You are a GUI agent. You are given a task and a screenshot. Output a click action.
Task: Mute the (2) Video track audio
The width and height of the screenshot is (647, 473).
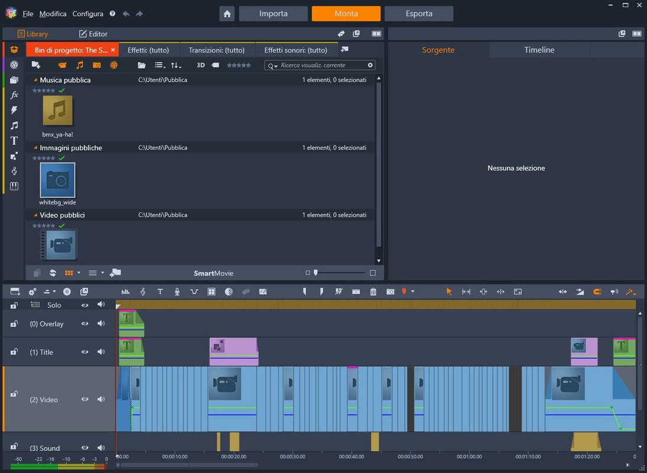(101, 400)
